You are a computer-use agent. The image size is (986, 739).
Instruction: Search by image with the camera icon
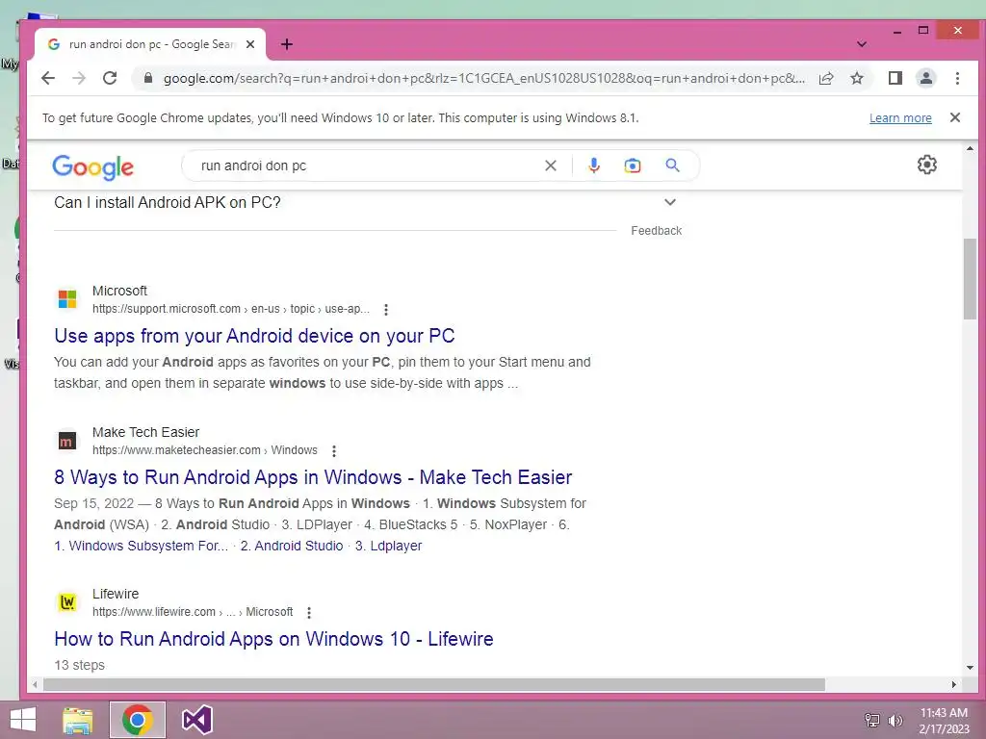632,166
